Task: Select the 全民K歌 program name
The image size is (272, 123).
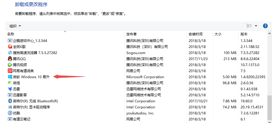Action: coord(19,47)
